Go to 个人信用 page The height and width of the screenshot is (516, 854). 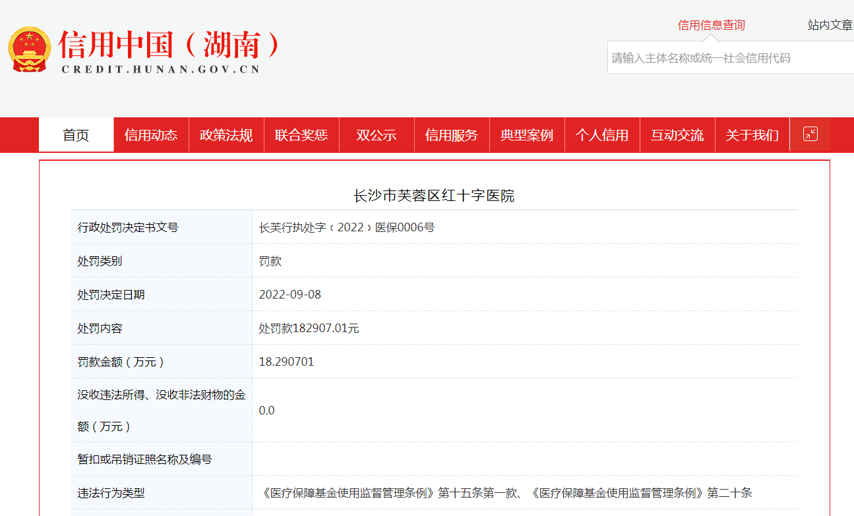coord(602,135)
